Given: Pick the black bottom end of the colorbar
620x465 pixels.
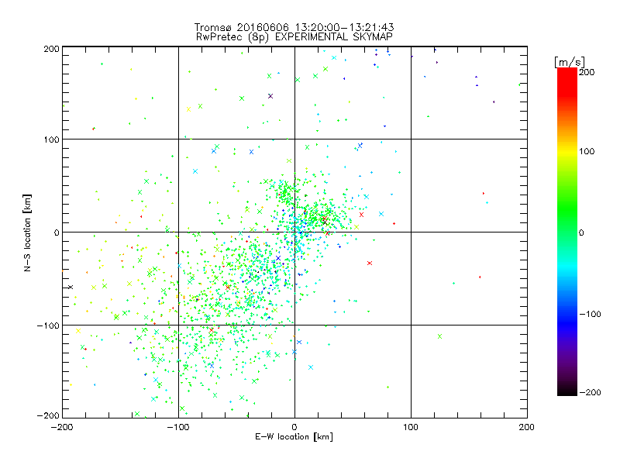Looking at the screenshot, I should pos(567,392).
